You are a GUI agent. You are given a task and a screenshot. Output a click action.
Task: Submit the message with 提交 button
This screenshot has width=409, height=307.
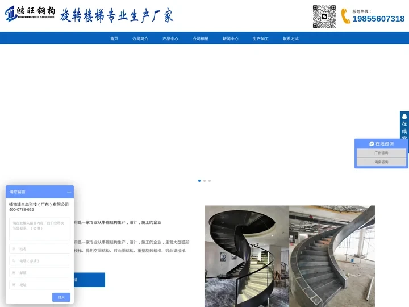pos(61,297)
